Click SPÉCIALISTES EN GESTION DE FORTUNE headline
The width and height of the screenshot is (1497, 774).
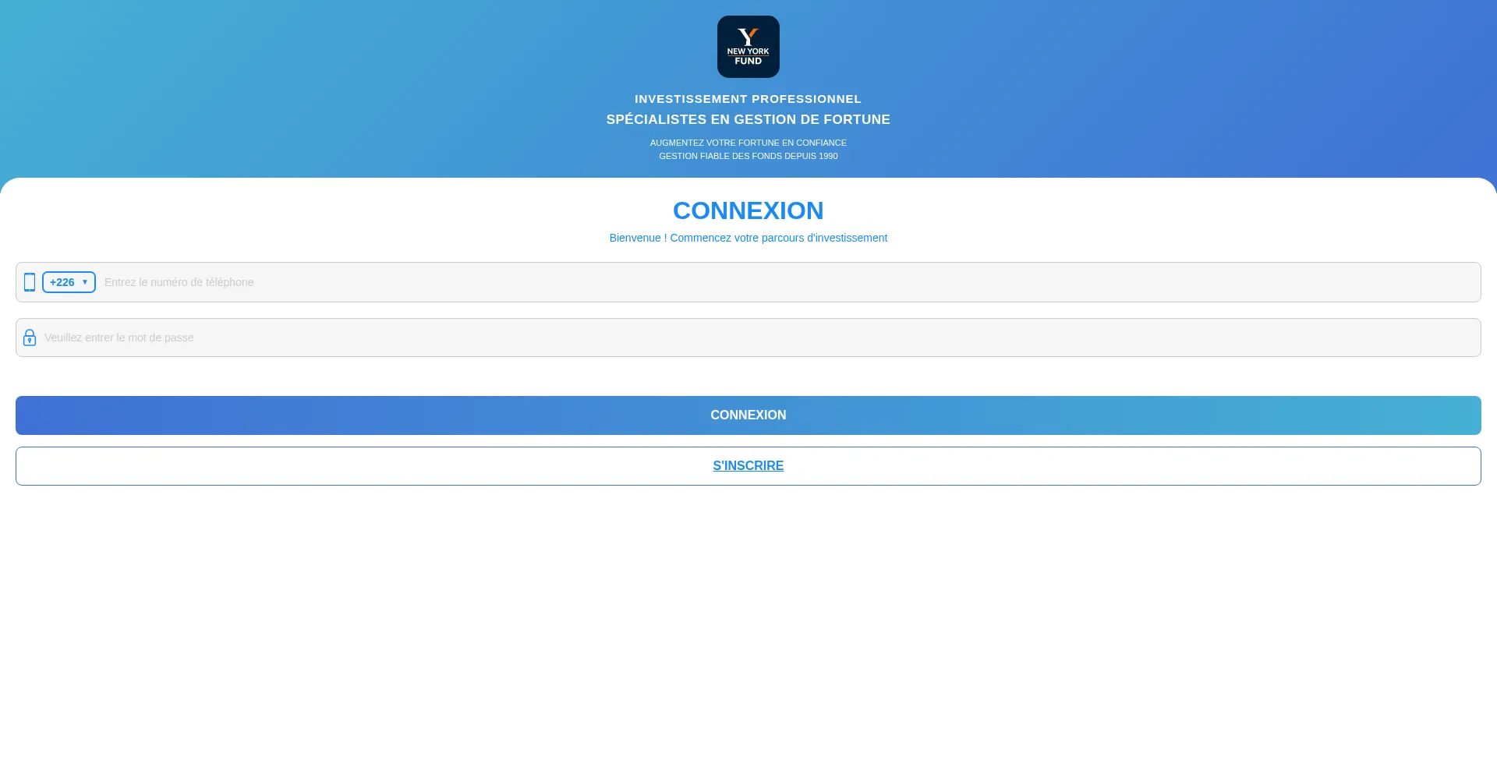click(x=748, y=119)
